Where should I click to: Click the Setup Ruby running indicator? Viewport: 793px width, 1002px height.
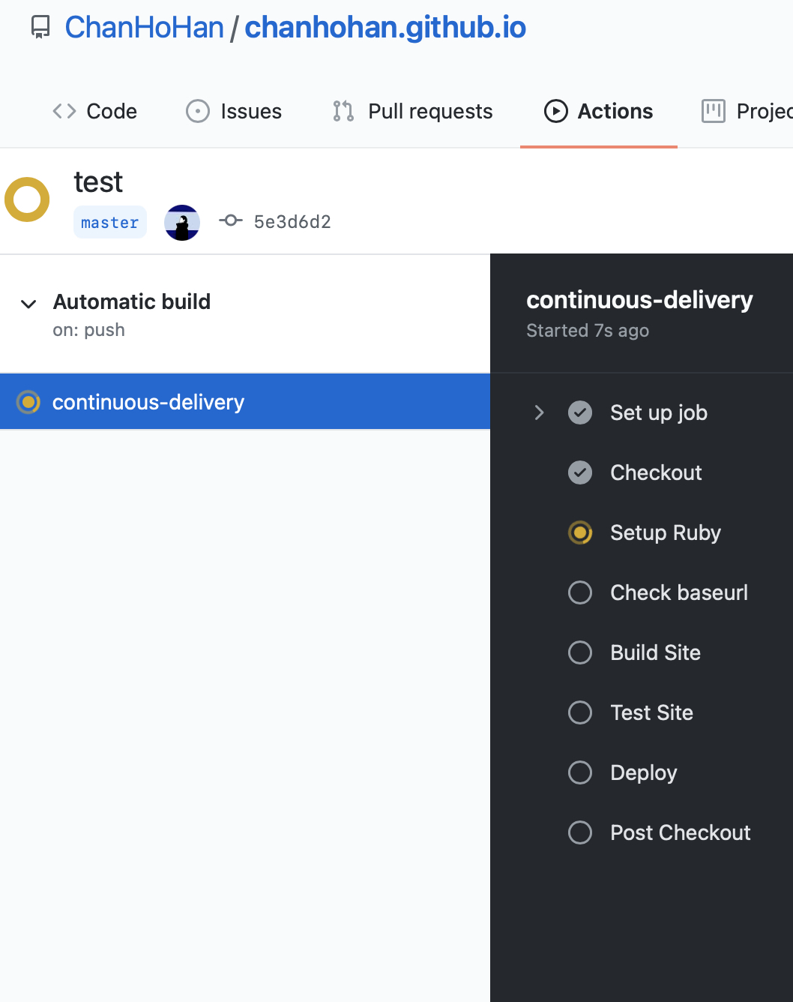click(x=579, y=532)
